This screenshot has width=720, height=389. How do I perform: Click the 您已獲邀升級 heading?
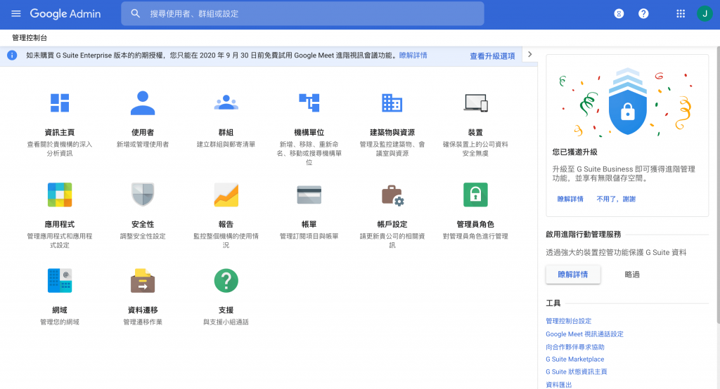(x=575, y=152)
